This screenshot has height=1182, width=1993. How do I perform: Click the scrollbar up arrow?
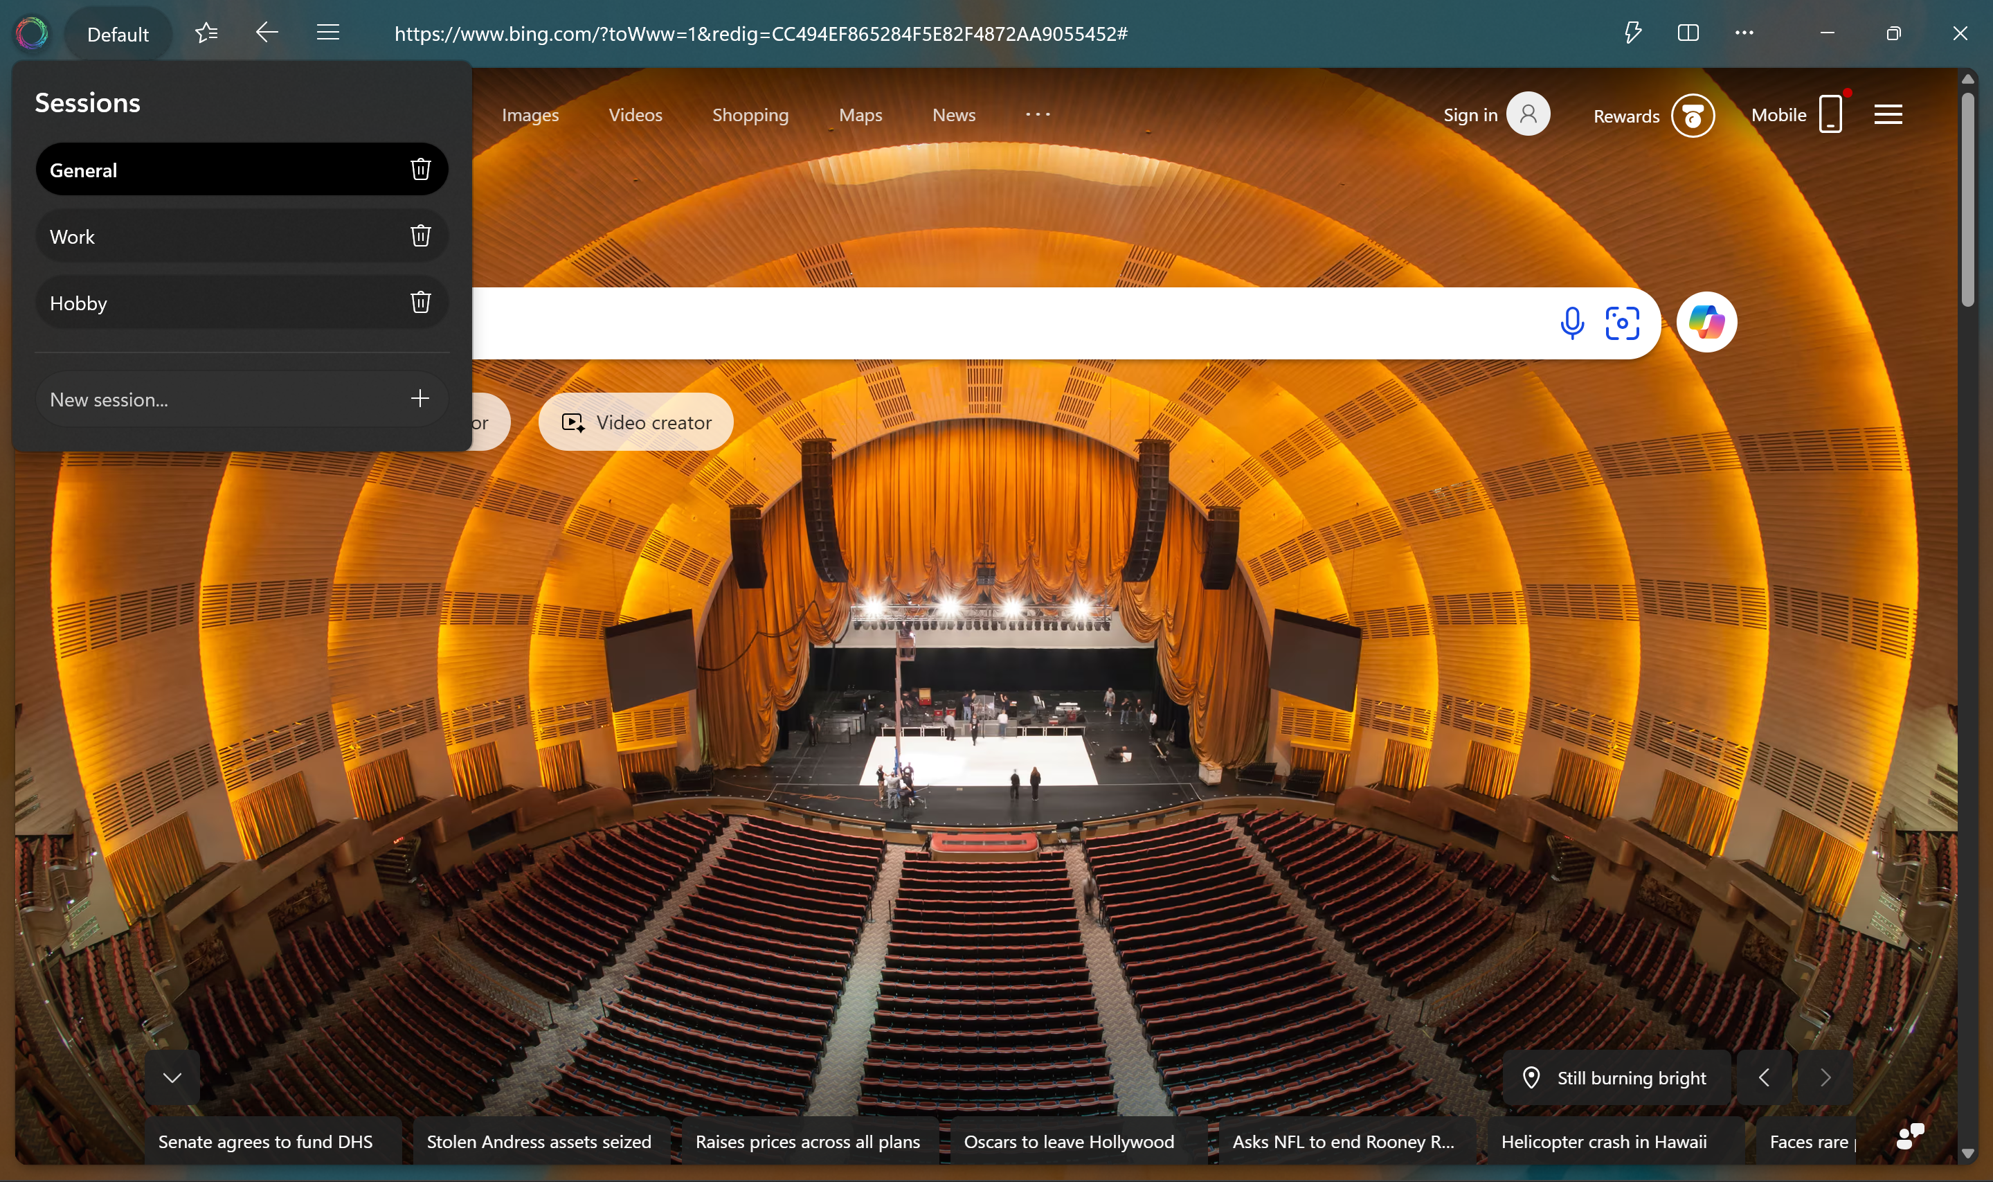coord(1967,79)
